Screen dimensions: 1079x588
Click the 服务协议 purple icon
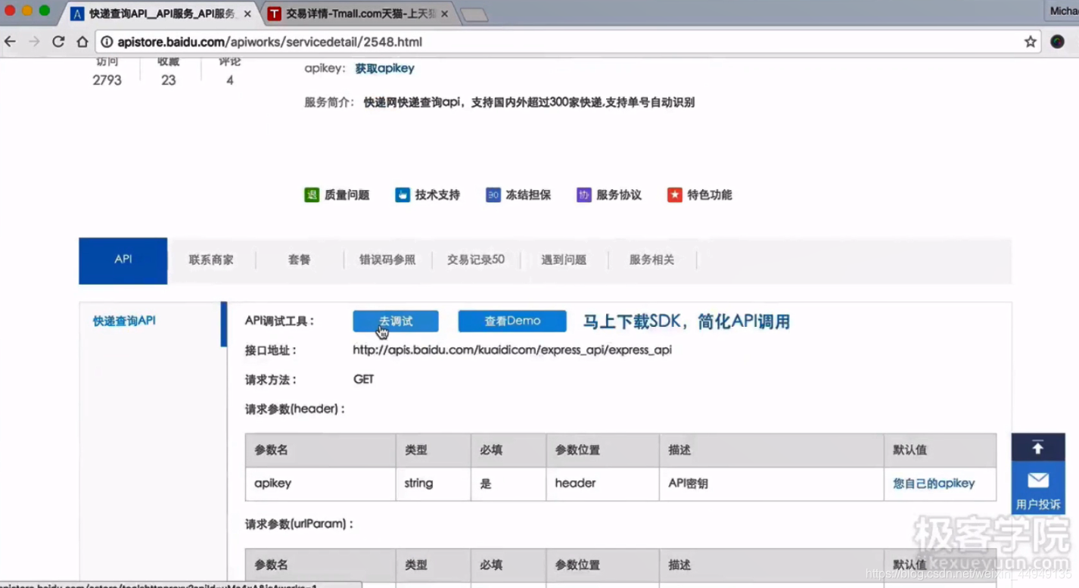583,194
